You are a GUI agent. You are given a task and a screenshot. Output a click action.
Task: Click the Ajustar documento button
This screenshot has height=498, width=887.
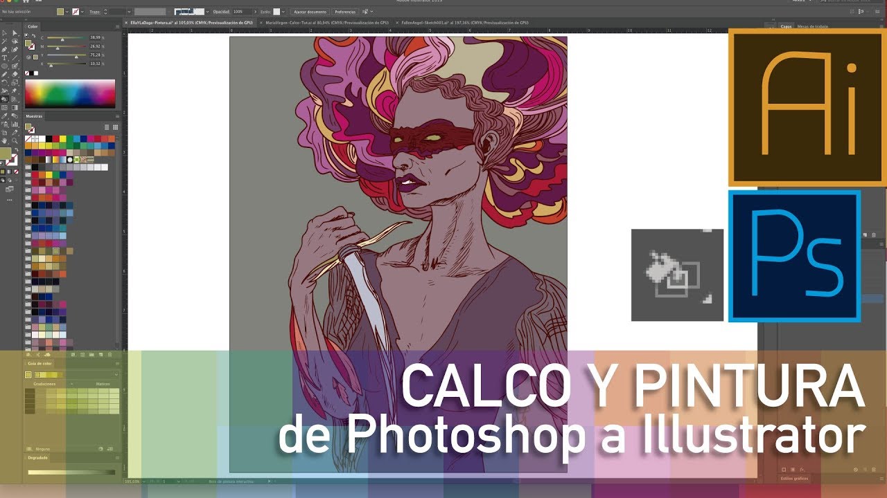coord(310,12)
